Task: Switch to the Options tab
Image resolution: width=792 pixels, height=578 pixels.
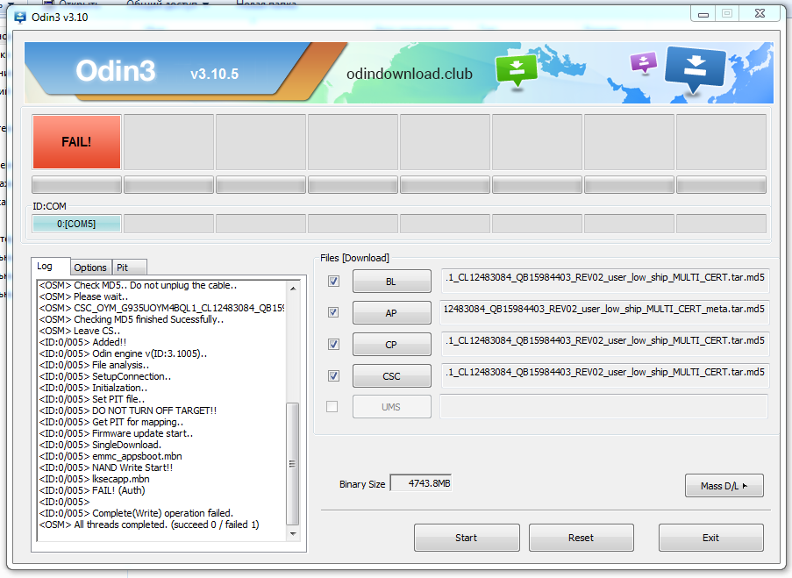Action: [x=90, y=268]
